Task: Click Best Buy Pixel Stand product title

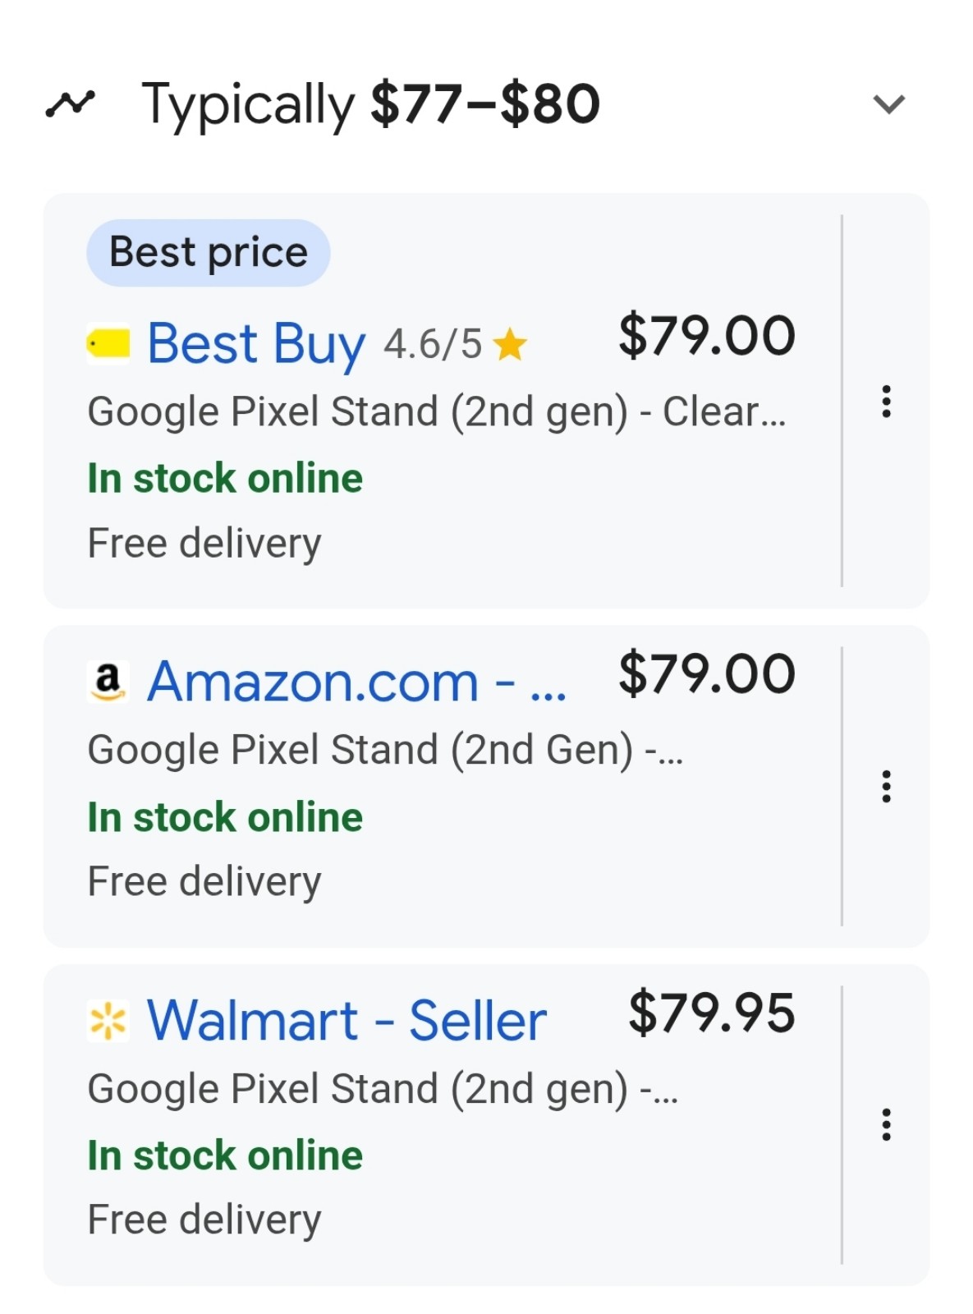Action: pyautogui.click(x=437, y=411)
